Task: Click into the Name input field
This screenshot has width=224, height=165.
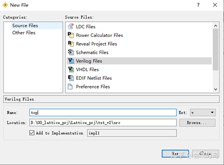Action: 103,113
